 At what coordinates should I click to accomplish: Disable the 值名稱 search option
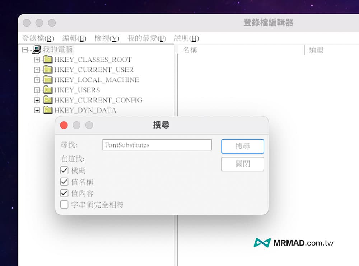(64, 182)
